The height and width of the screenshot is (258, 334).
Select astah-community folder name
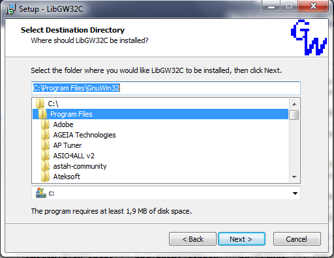[80, 166]
